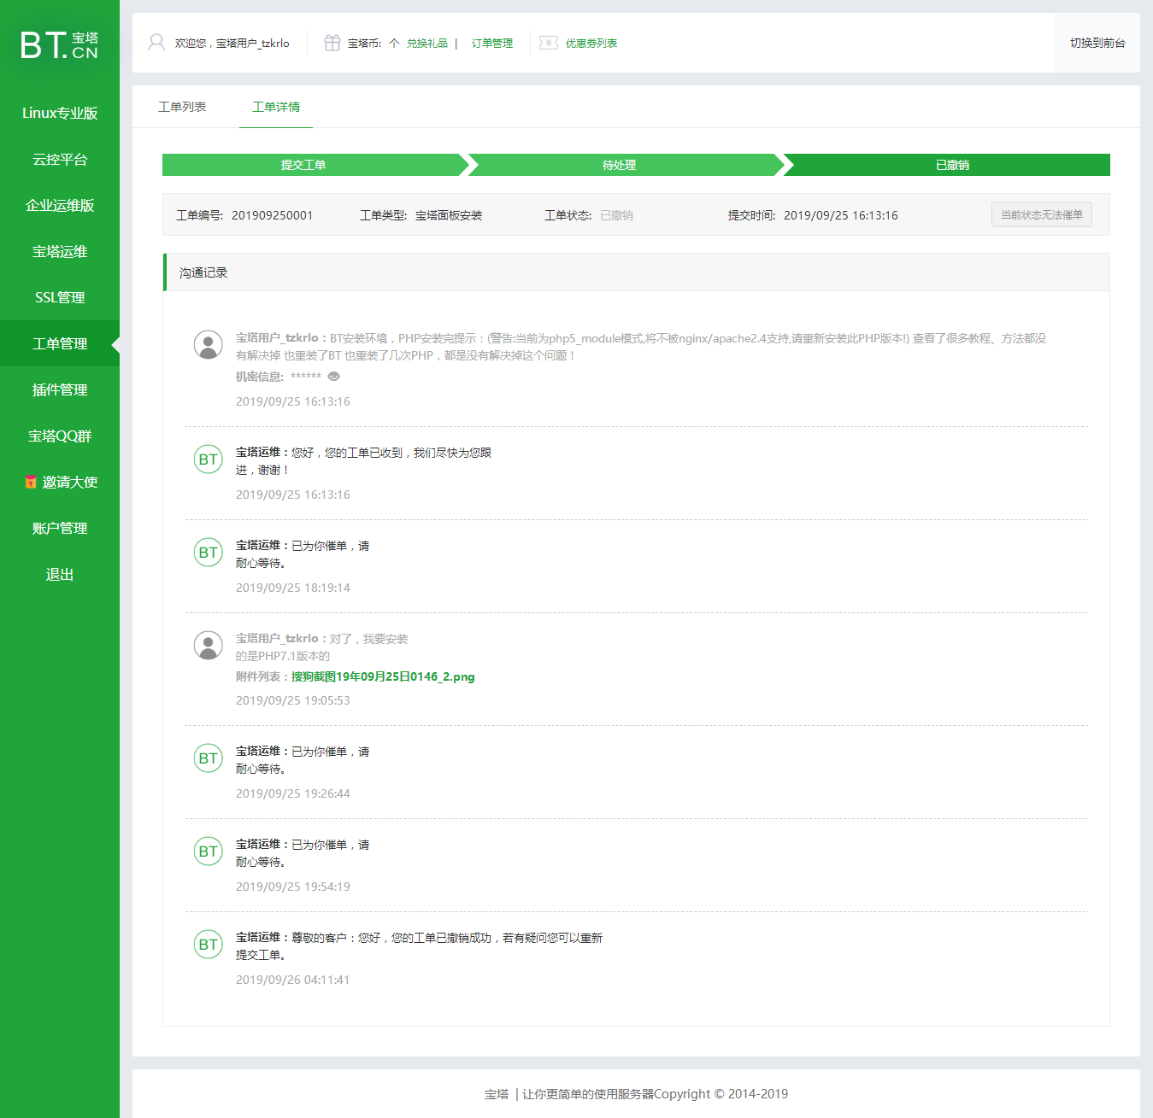Click submit time 2019/09/25 16:13:16 in info bar

(841, 215)
